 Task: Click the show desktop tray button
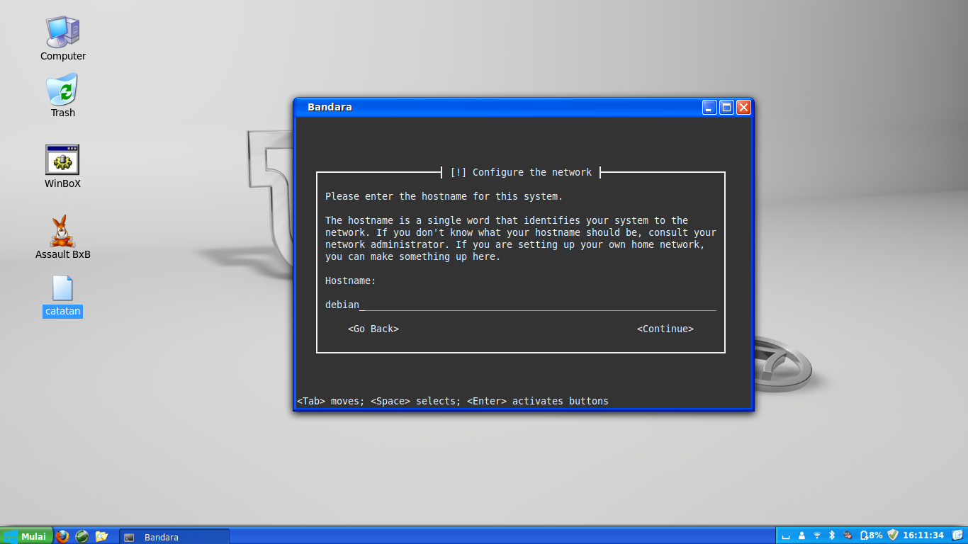786,536
